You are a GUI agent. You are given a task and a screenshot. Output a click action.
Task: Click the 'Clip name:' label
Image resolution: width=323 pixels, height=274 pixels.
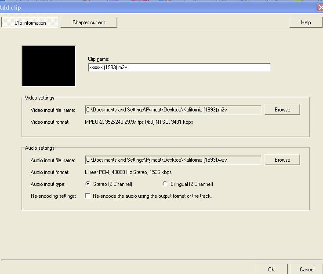tap(98, 59)
